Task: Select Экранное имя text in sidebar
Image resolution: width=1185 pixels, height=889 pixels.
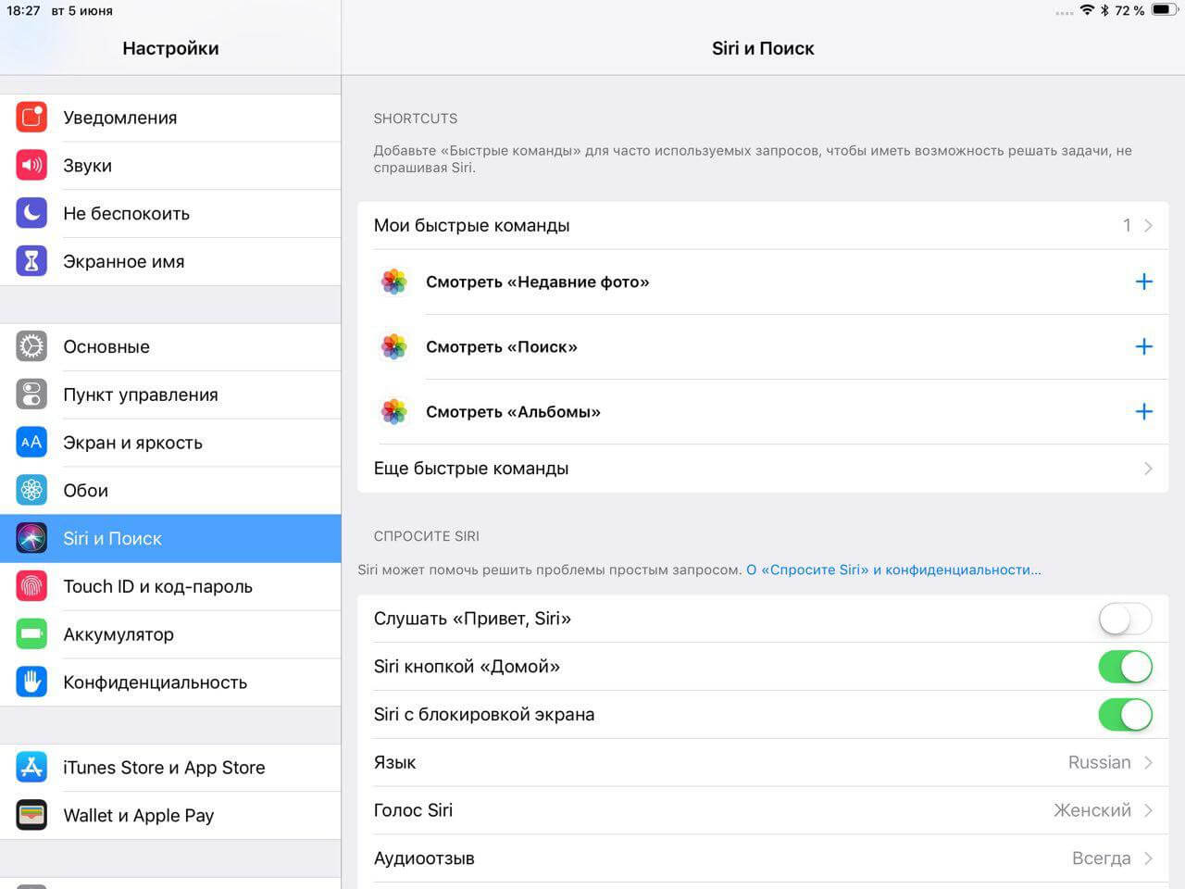Action: tap(124, 261)
